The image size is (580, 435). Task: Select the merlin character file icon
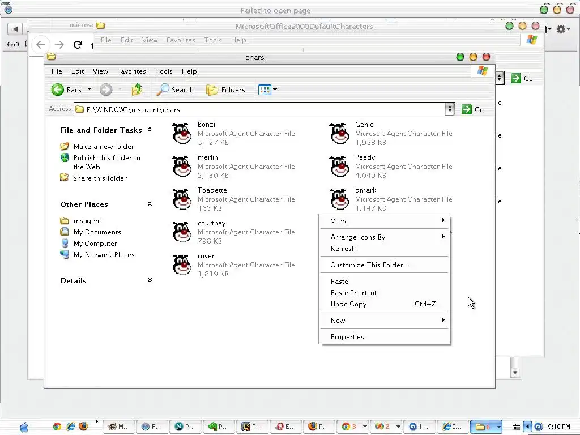[x=182, y=167]
